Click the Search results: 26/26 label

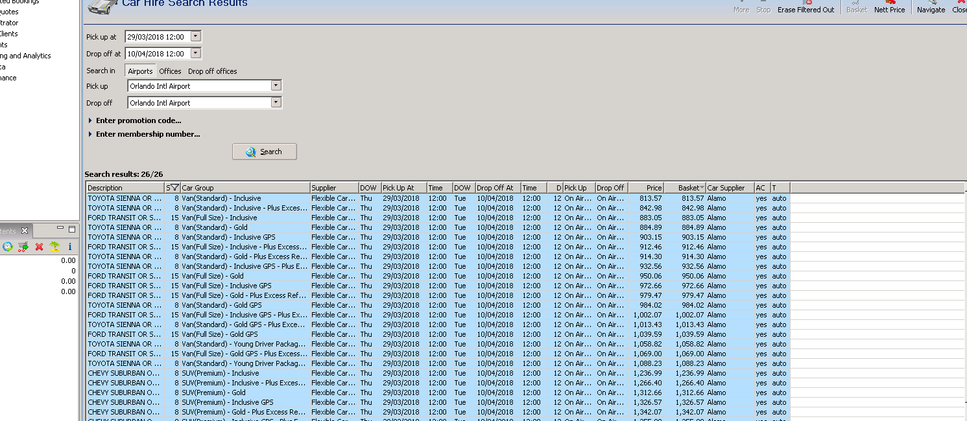pos(124,174)
